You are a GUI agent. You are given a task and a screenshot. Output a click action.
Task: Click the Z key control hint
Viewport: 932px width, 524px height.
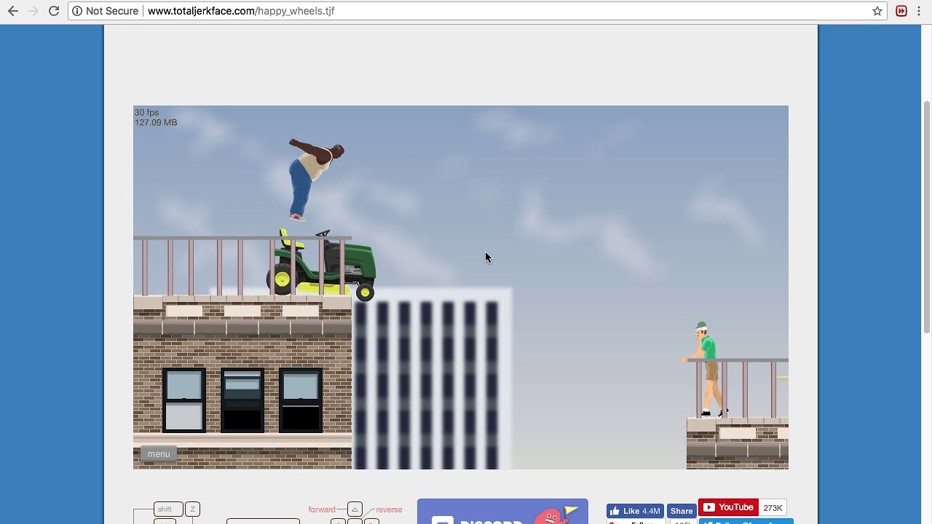coord(192,509)
